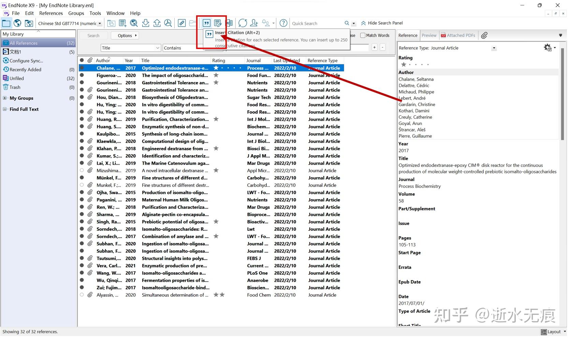
Task: Expand the My Groups tree node
Action: tap(5, 98)
